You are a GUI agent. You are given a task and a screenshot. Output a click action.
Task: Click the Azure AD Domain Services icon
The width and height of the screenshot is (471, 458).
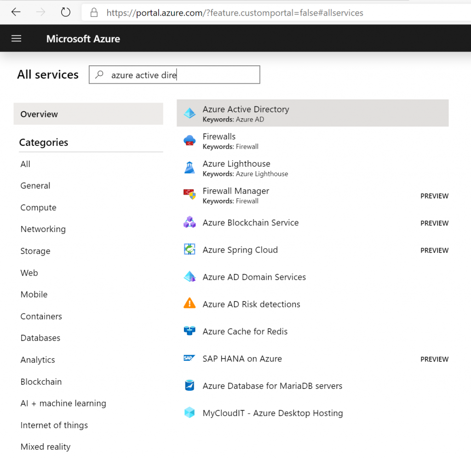click(190, 277)
